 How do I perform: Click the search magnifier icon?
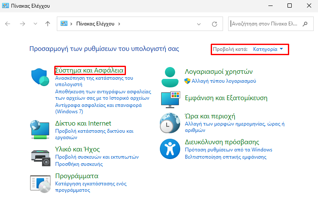point(305,24)
